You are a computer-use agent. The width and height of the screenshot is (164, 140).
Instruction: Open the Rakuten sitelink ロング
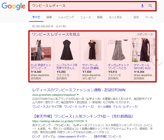[x=36, y=136]
